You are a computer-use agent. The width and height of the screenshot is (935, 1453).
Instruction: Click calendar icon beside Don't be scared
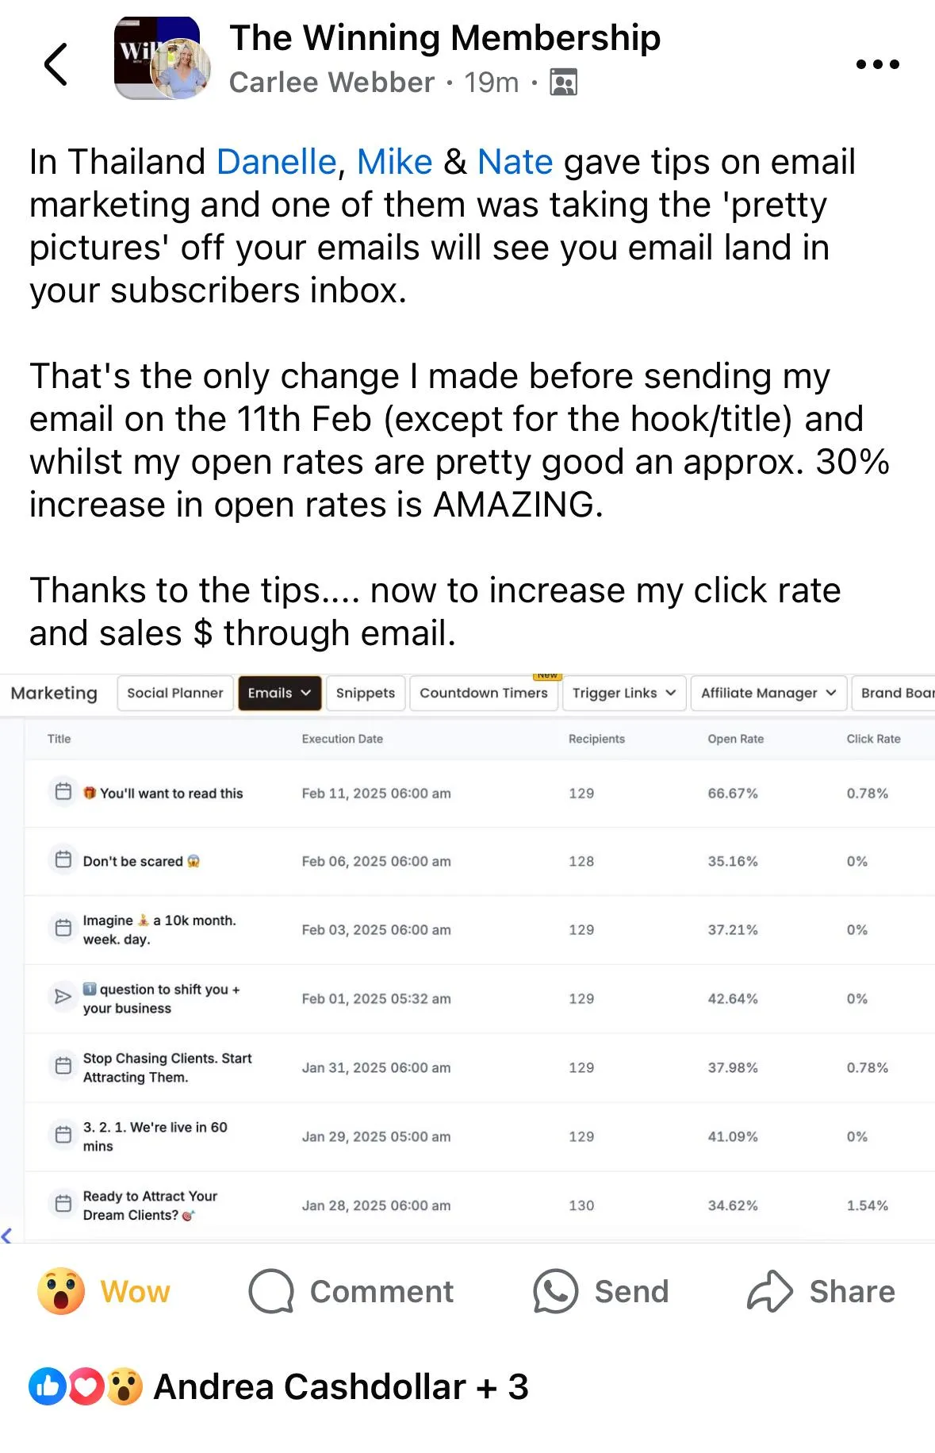63,859
